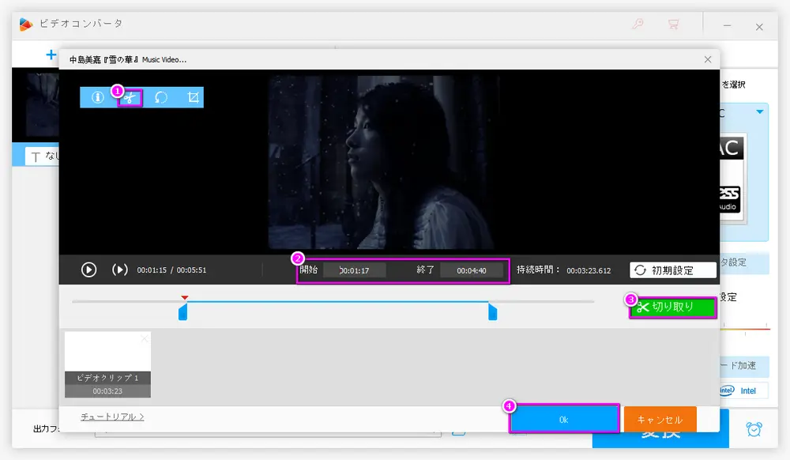Select the crop tool icon

(193, 97)
